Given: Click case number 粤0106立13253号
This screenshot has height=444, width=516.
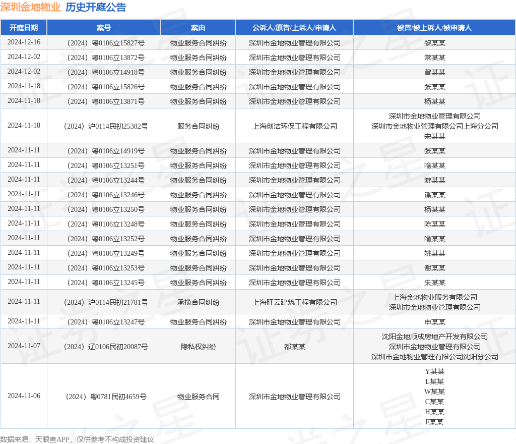Looking at the screenshot, I should pos(106,268).
